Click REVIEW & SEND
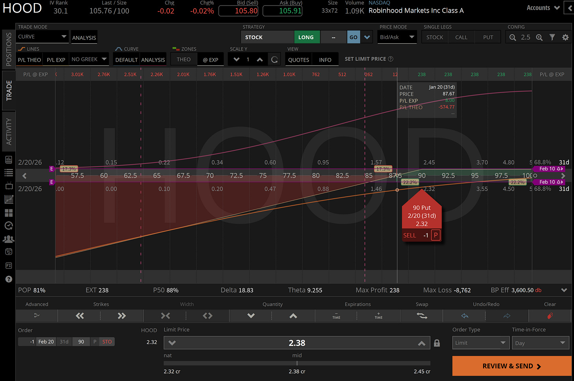The height and width of the screenshot is (381, 574). point(512,366)
